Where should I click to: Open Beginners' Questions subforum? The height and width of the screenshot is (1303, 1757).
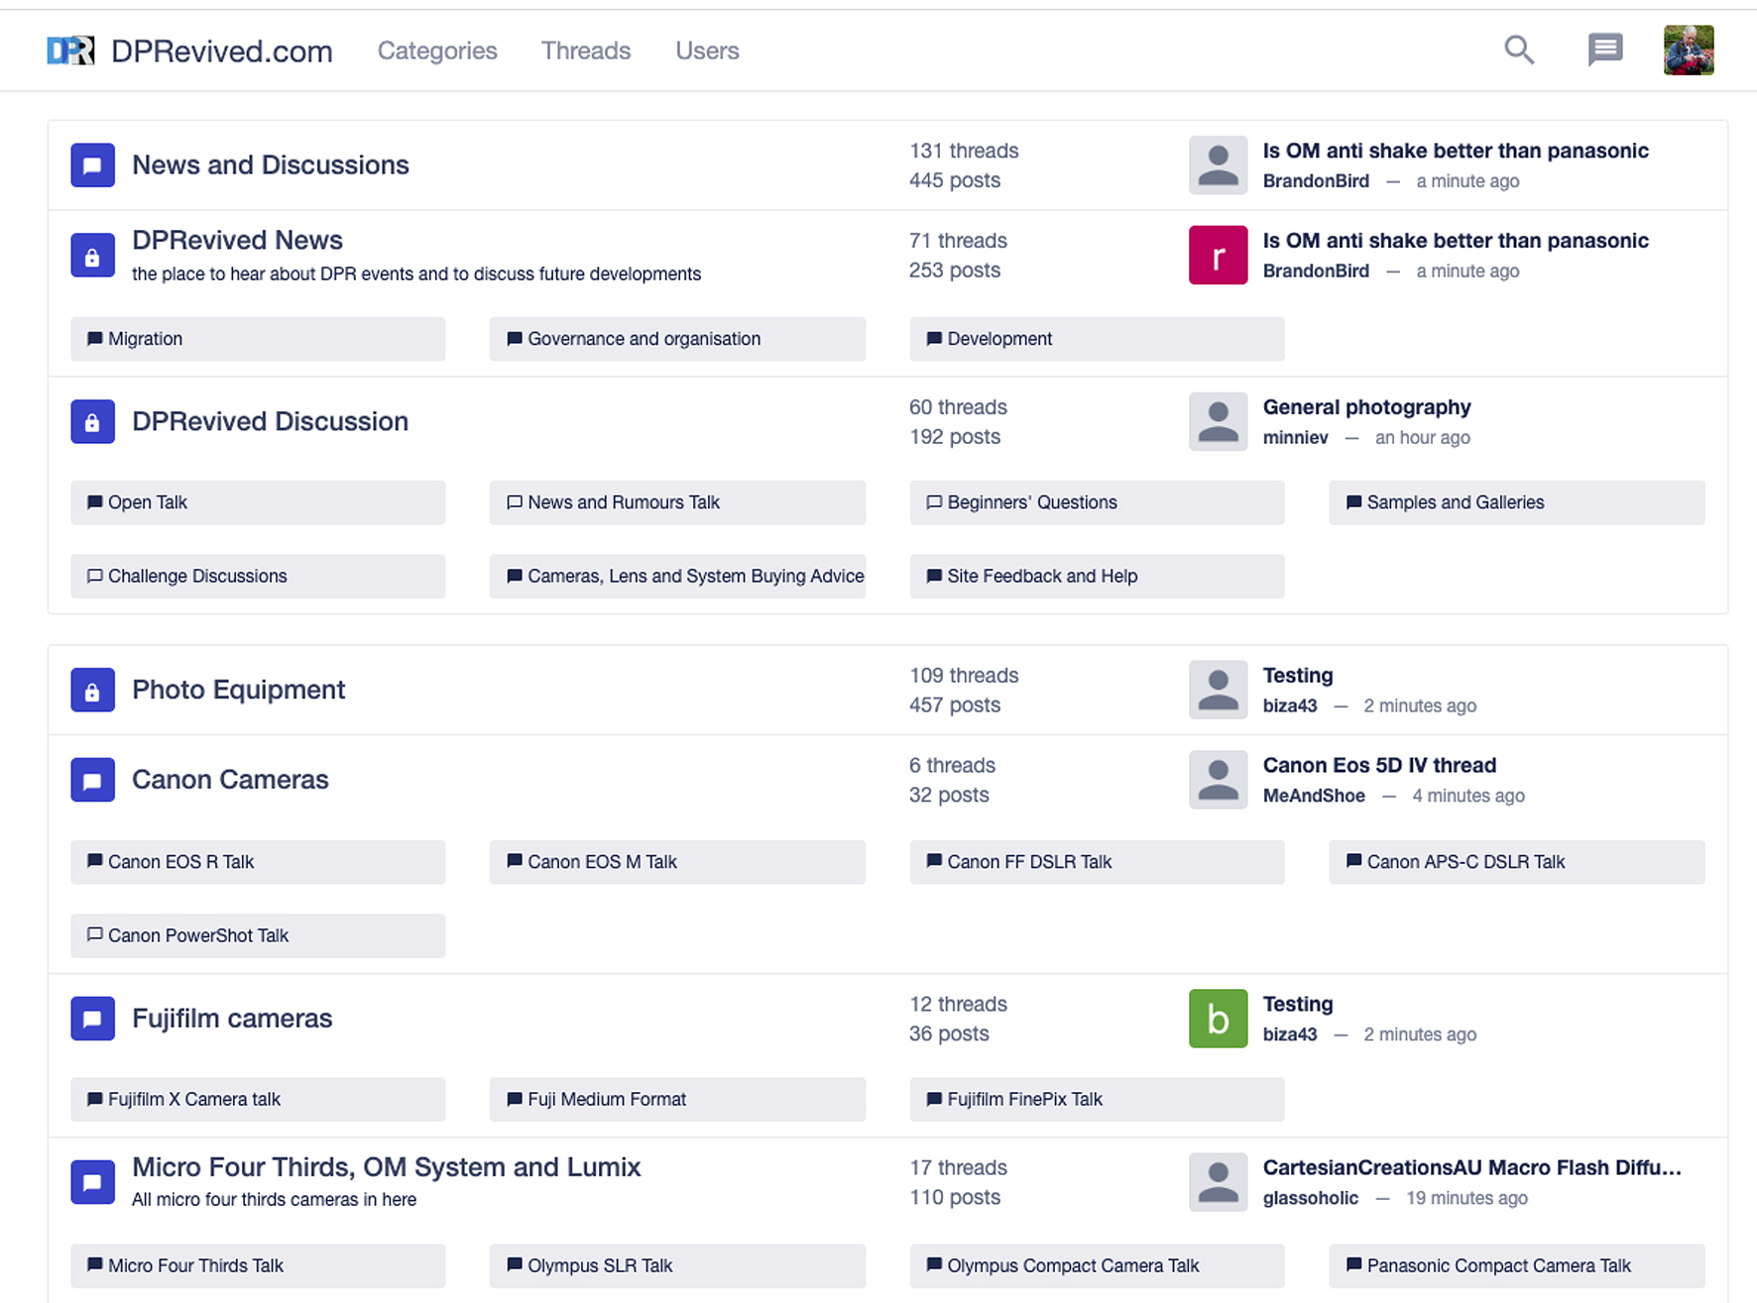point(1097,502)
